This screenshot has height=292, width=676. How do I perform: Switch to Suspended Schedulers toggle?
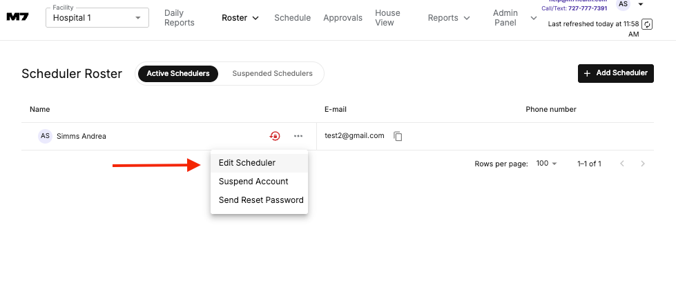(272, 73)
